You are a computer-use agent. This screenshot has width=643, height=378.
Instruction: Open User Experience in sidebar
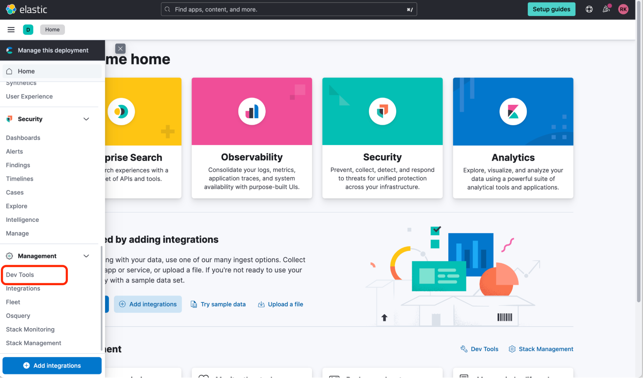point(29,96)
